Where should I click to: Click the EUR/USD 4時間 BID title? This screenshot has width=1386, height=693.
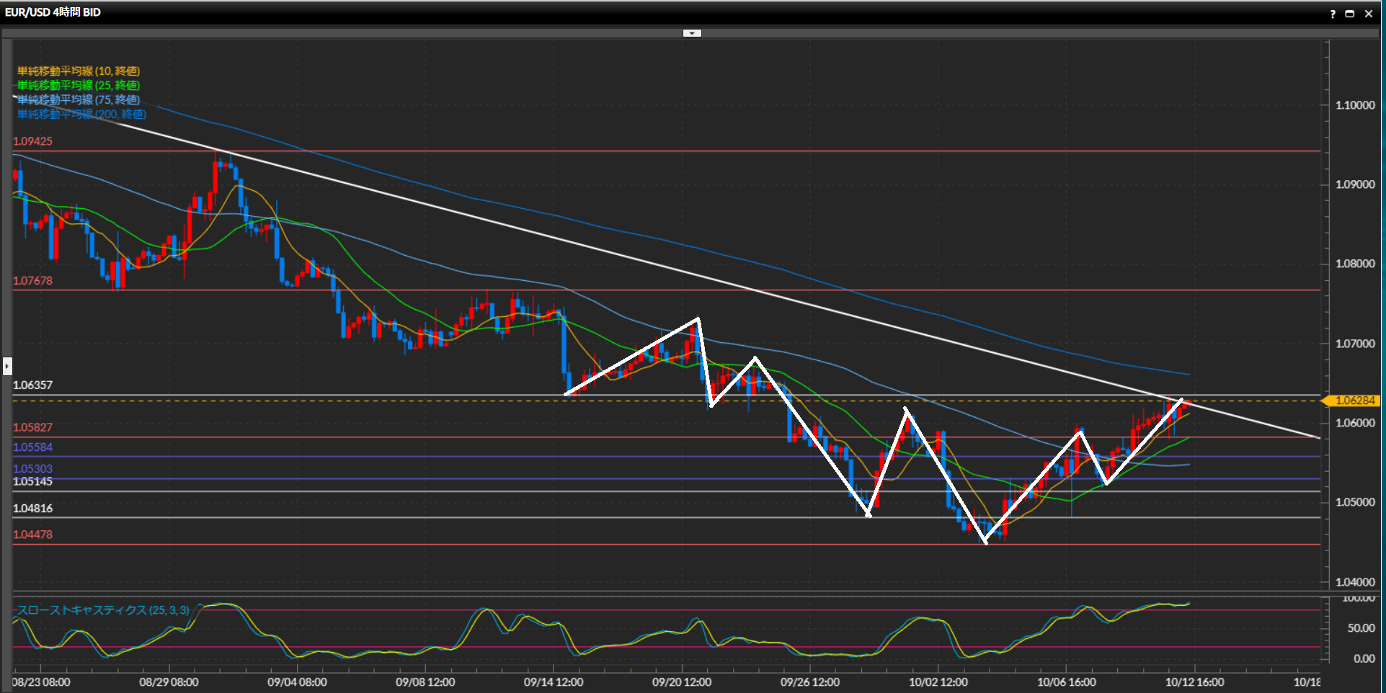pos(53,12)
